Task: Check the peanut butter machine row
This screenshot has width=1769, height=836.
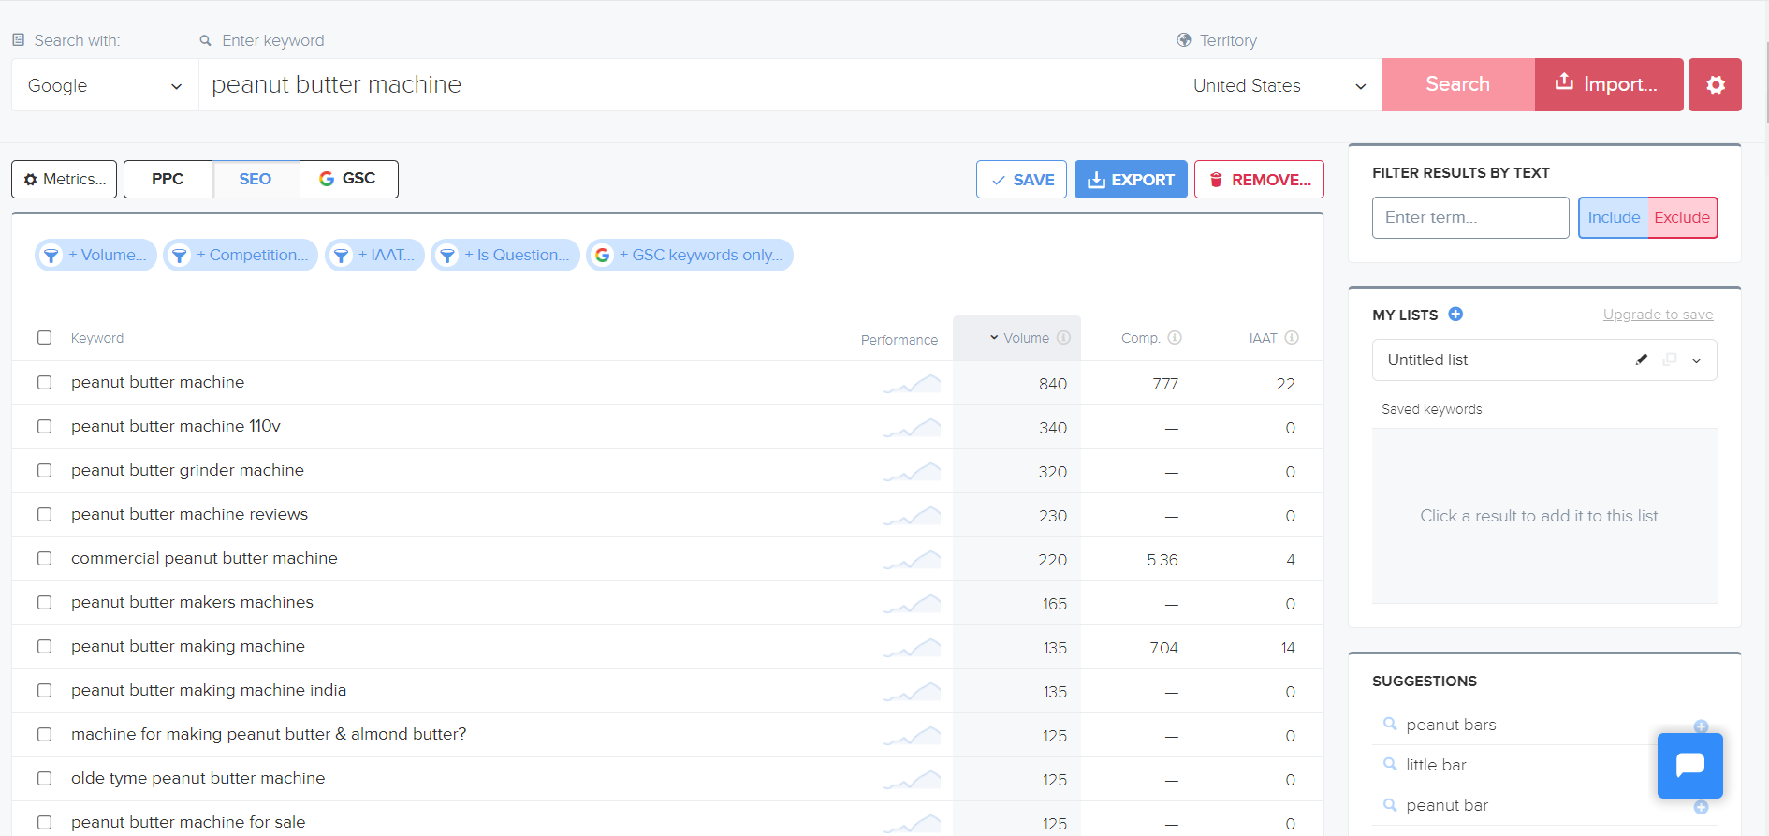Action: 44,382
